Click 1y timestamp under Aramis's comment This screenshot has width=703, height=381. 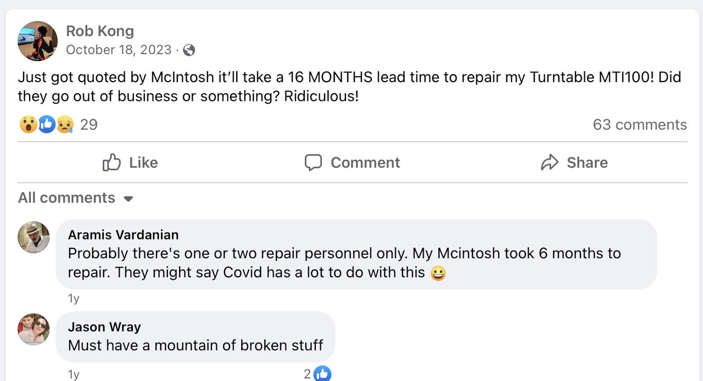(x=74, y=299)
